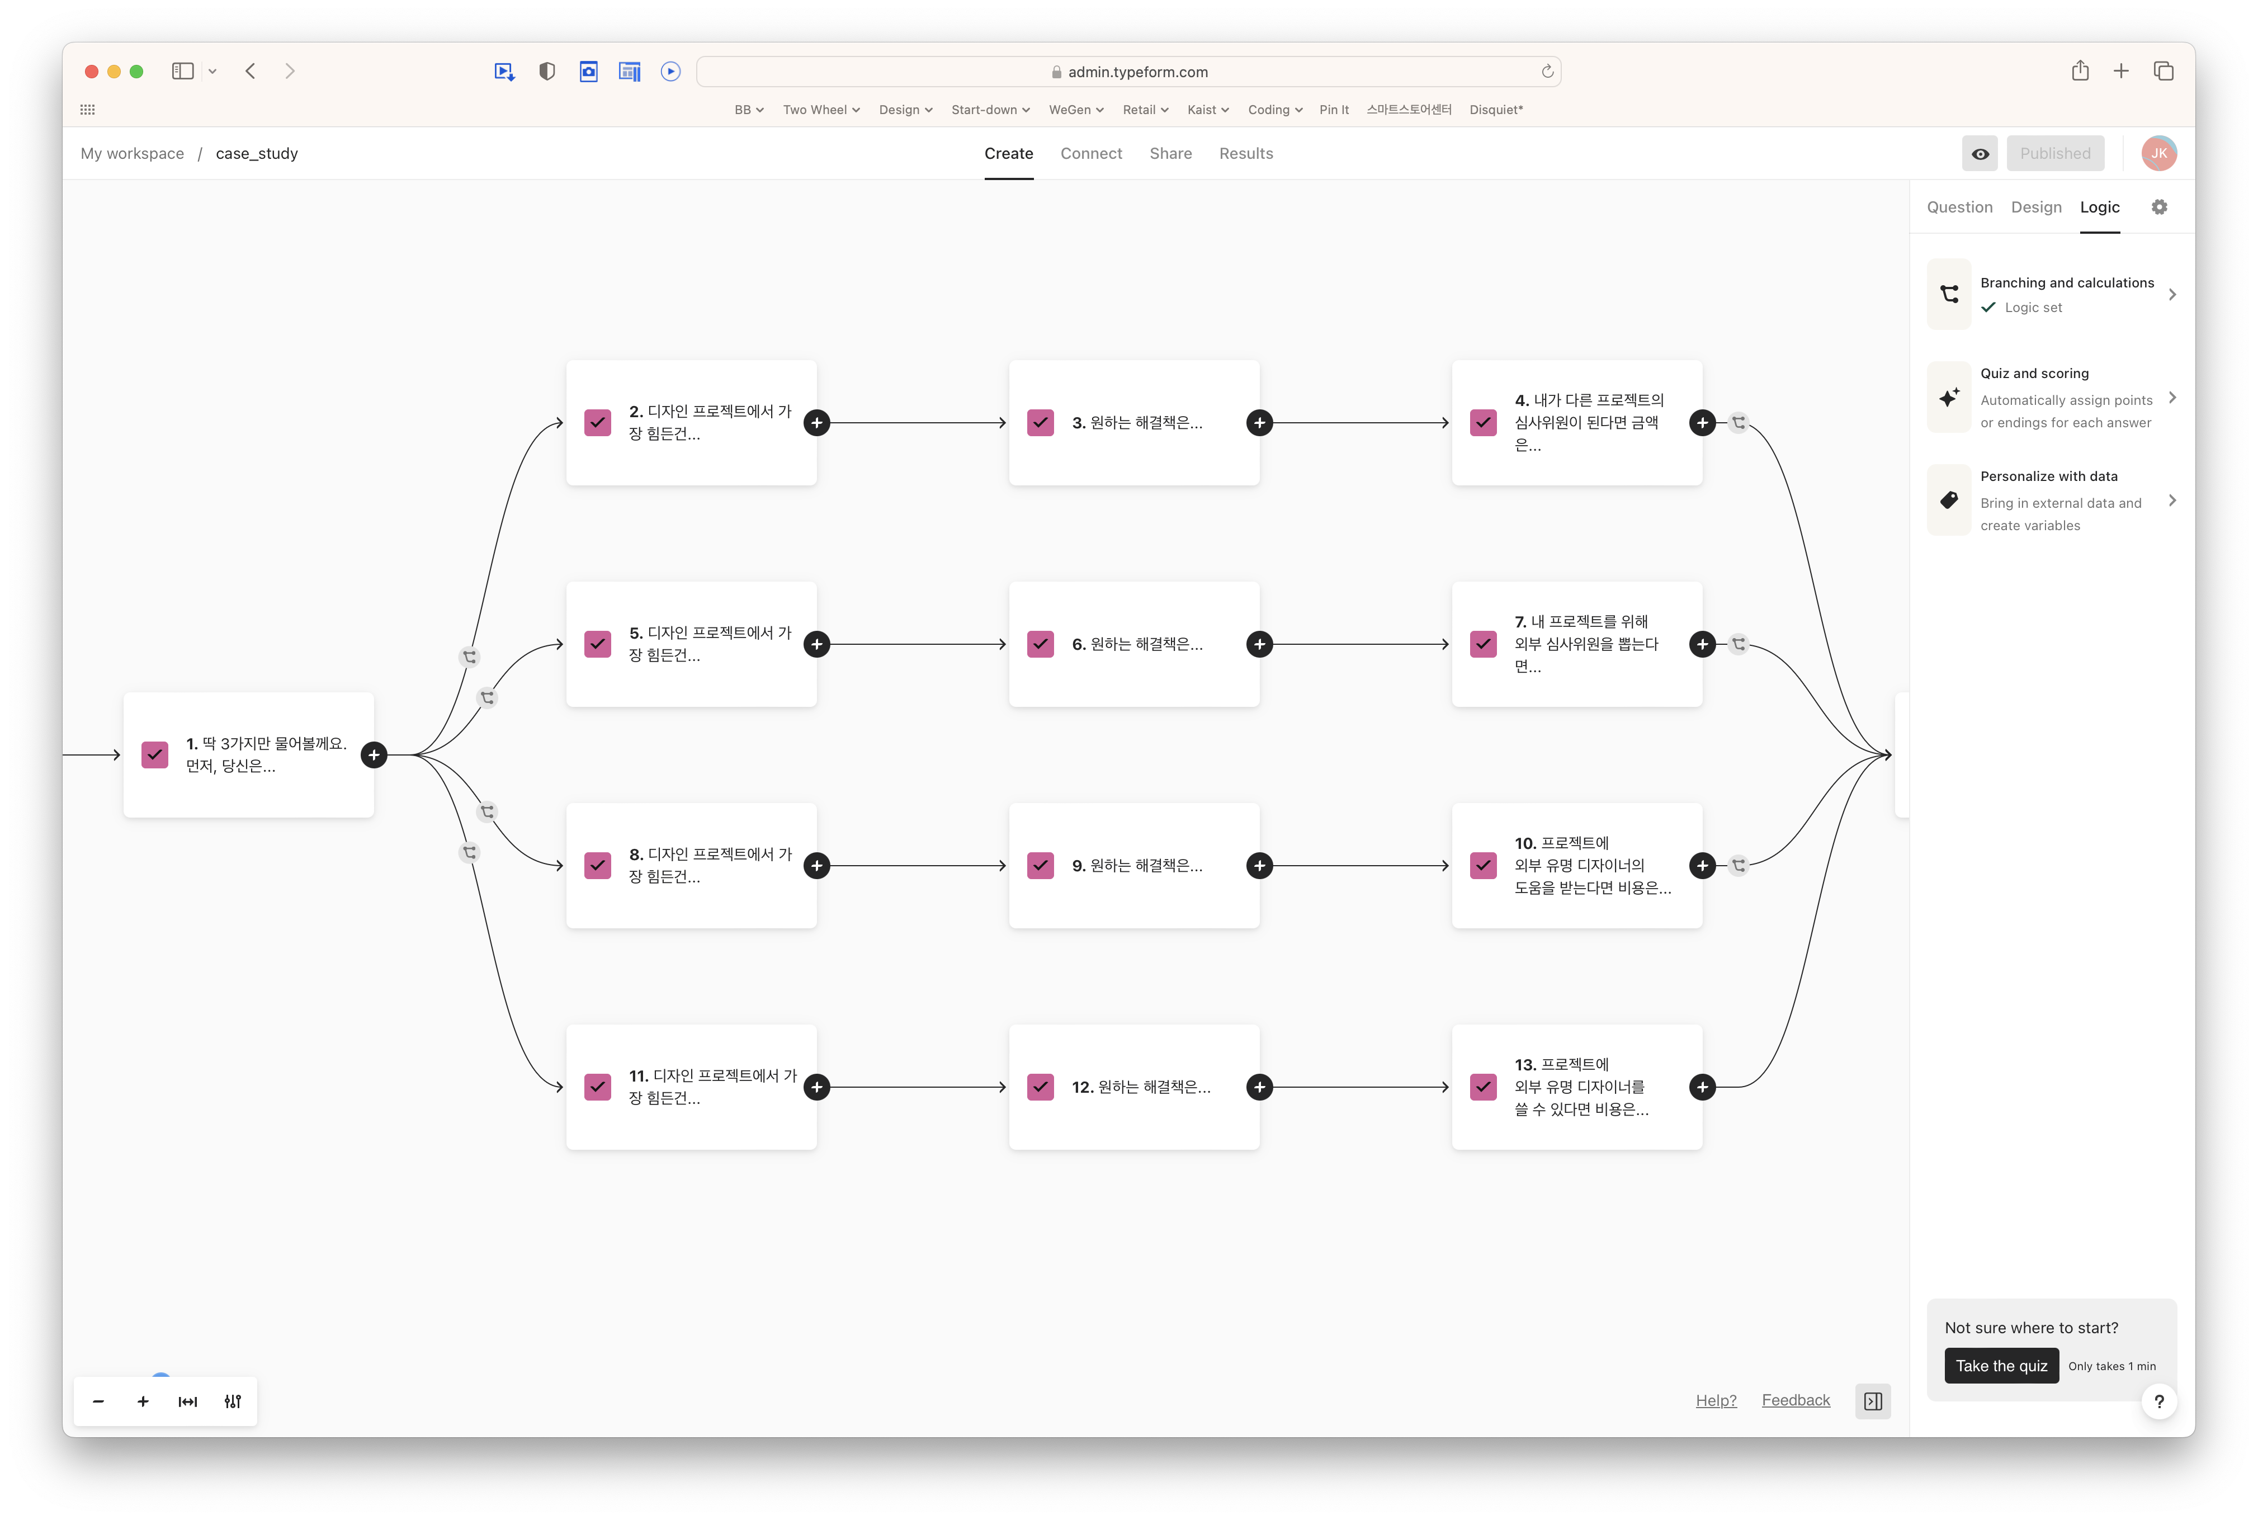
Task: Switch to the Question panel tab
Action: pyautogui.click(x=1959, y=206)
